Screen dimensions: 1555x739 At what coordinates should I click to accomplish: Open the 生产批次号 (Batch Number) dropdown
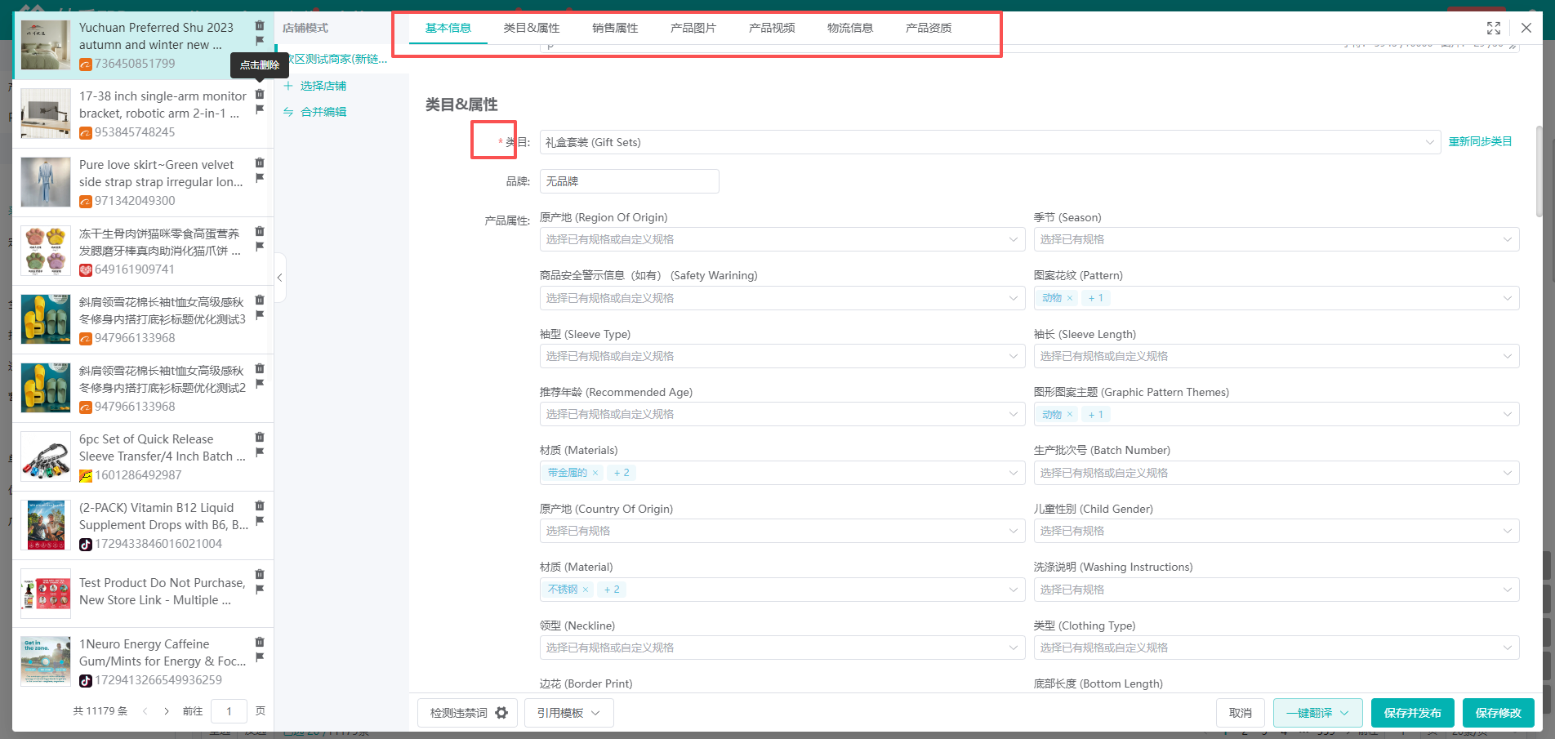point(1277,473)
